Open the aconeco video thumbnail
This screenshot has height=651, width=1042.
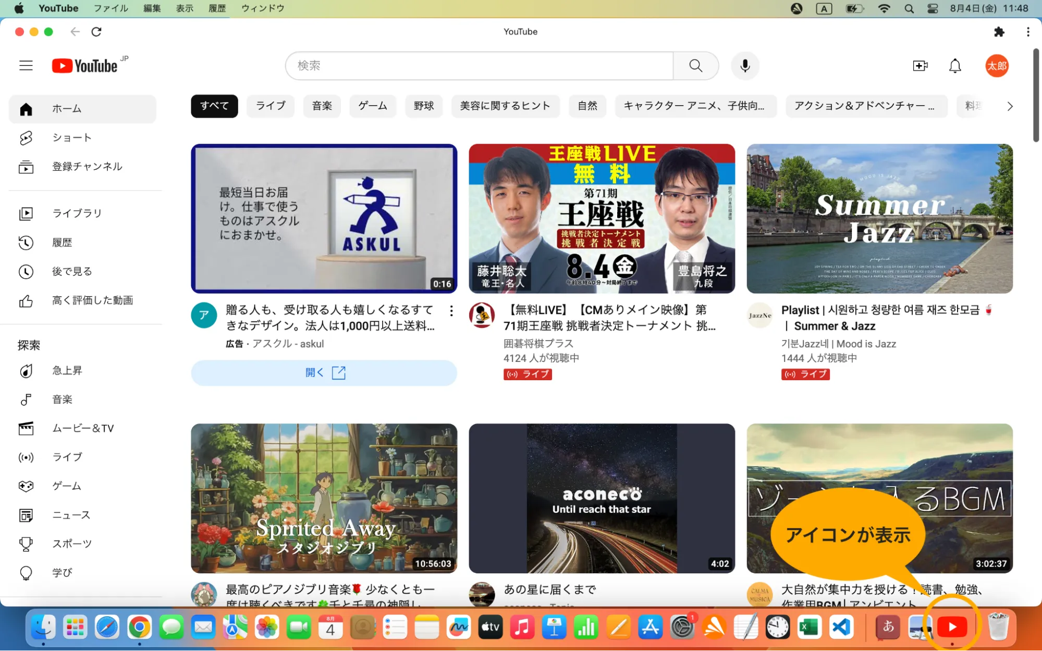[602, 498]
